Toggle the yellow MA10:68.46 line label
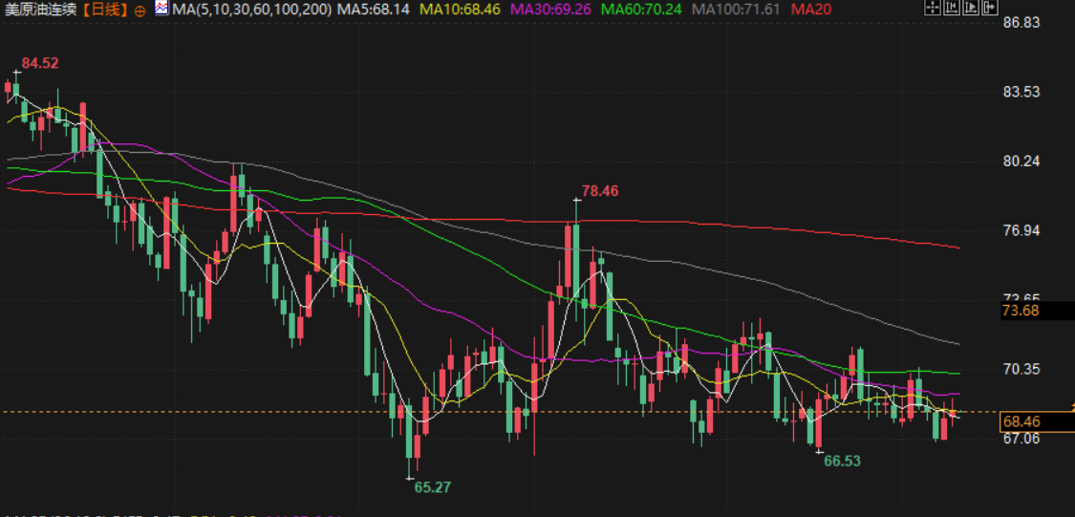 point(460,10)
